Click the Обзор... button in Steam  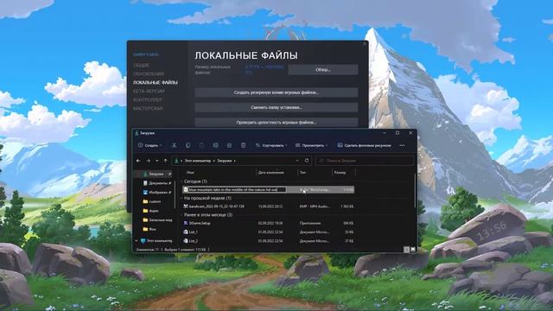[x=323, y=70]
